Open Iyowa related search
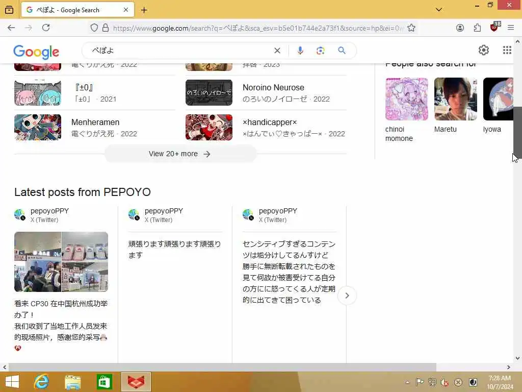This screenshot has height=392, width=522. pos(499,106)
